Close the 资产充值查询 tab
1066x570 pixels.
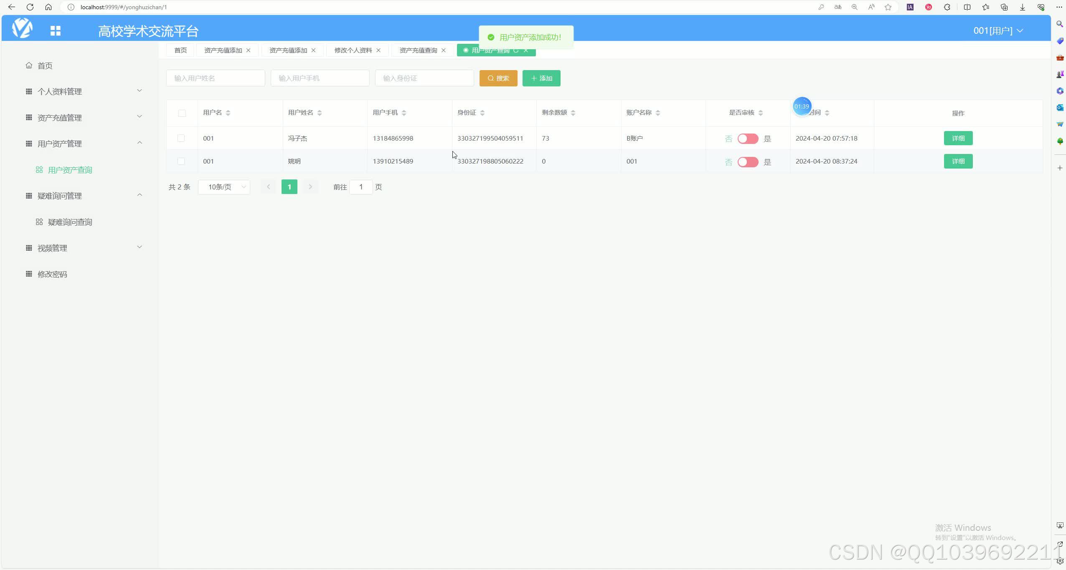[444, 50]
